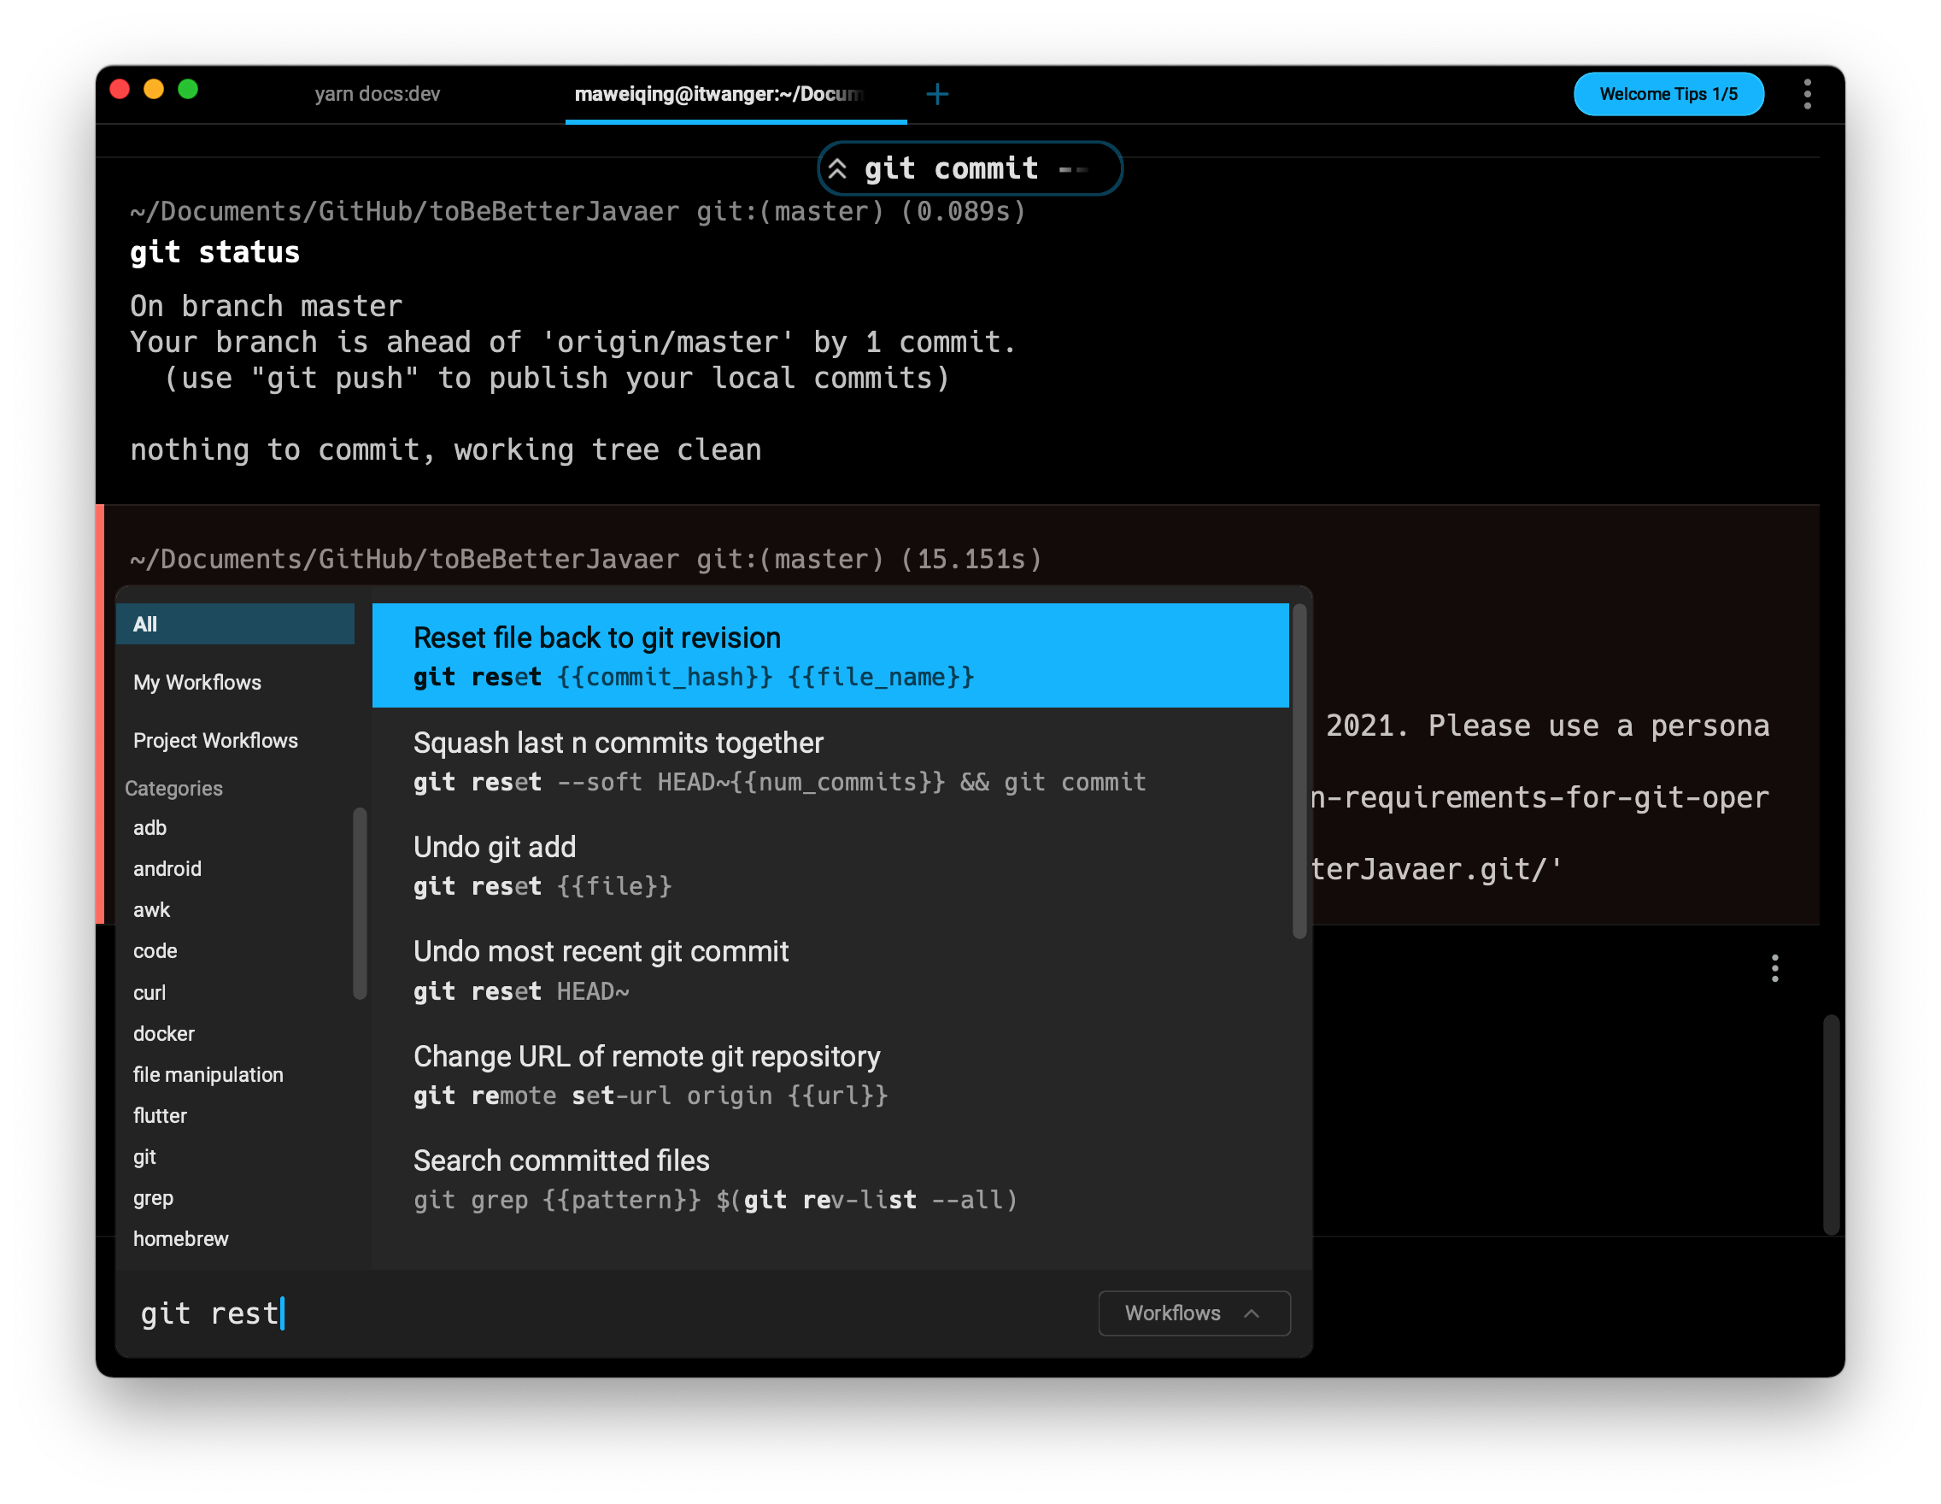
Task: Open the block's three-dot options menu
Action: click(1774, 968)
